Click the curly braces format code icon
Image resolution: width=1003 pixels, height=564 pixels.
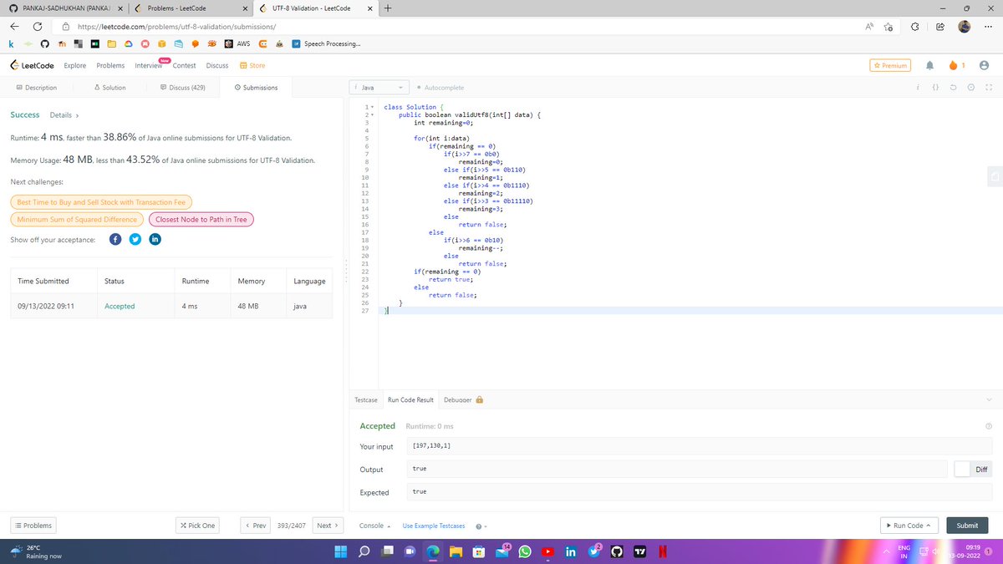click(x=936, y=87)
